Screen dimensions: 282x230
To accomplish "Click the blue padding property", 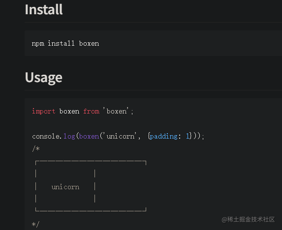I will [164, 137].
